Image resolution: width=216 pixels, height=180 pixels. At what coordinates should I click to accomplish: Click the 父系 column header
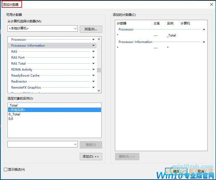coord(159,23)
